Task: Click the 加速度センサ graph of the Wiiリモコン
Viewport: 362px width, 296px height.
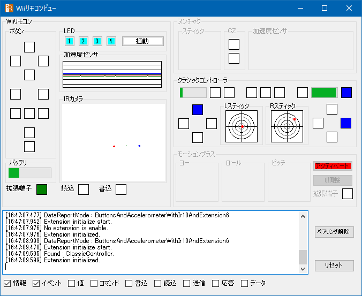Action: tap(112, 74)
